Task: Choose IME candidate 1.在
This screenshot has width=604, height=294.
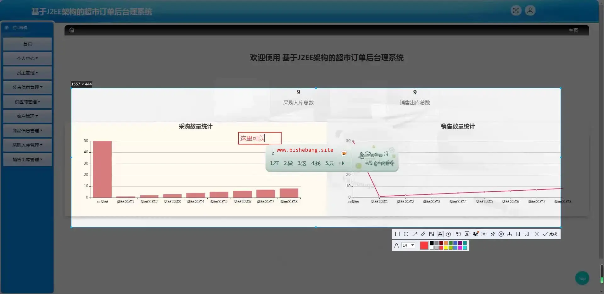Action: [x=275, y=163]
